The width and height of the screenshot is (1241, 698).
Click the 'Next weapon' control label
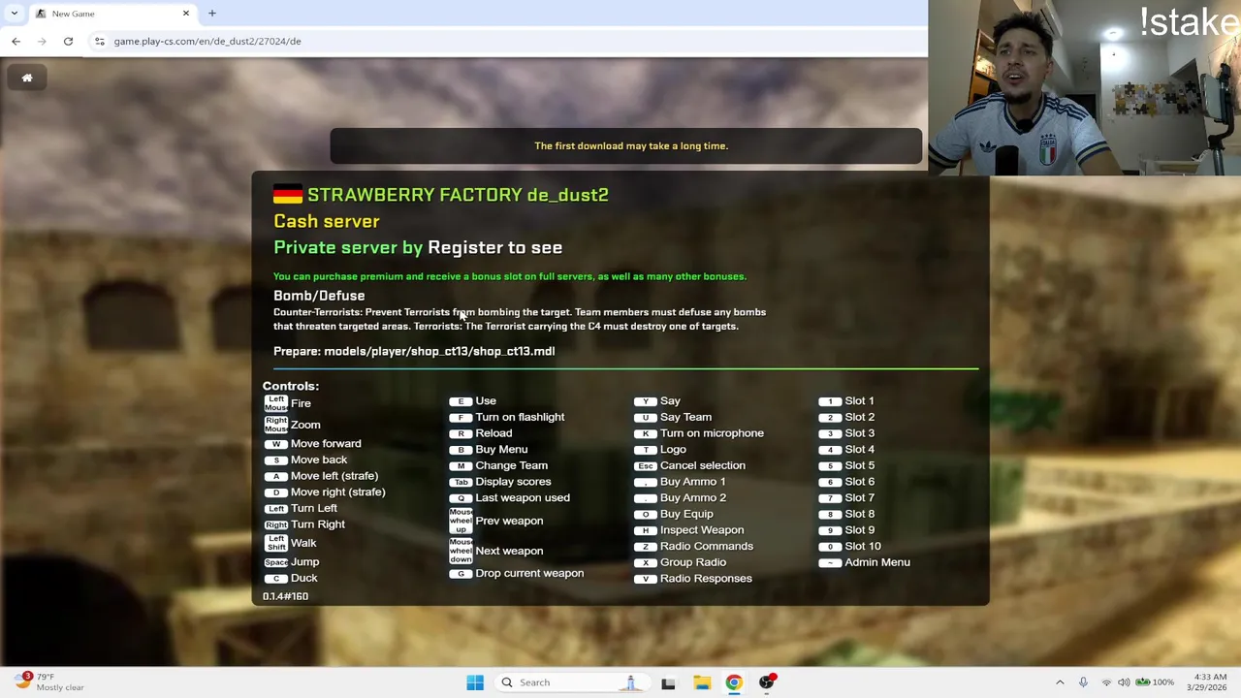point(509,551)
